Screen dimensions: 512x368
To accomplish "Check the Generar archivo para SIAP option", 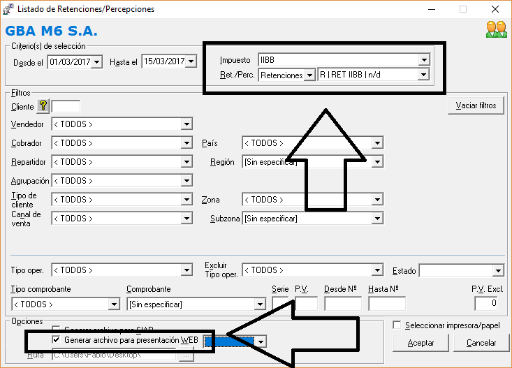I will click(57, 329).
